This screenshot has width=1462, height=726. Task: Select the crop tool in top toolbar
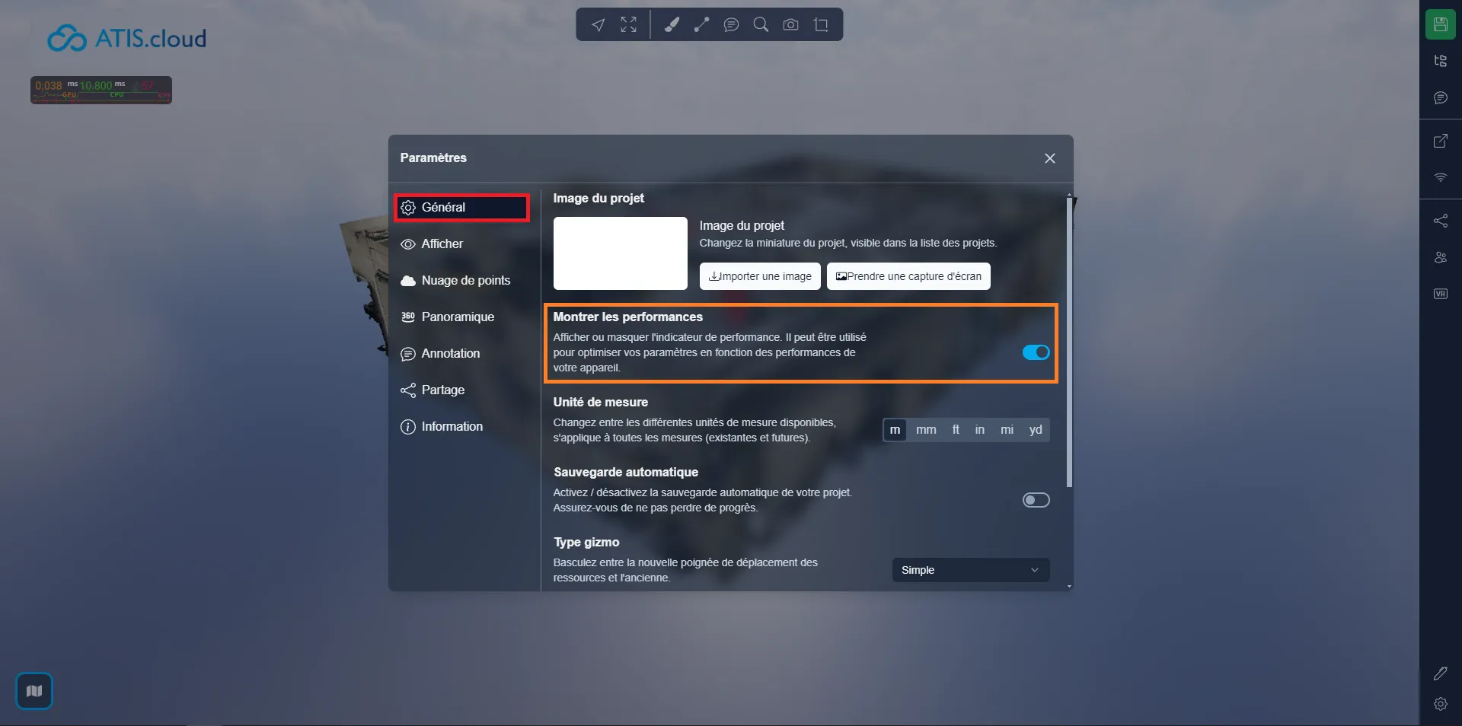click(821, 25)
